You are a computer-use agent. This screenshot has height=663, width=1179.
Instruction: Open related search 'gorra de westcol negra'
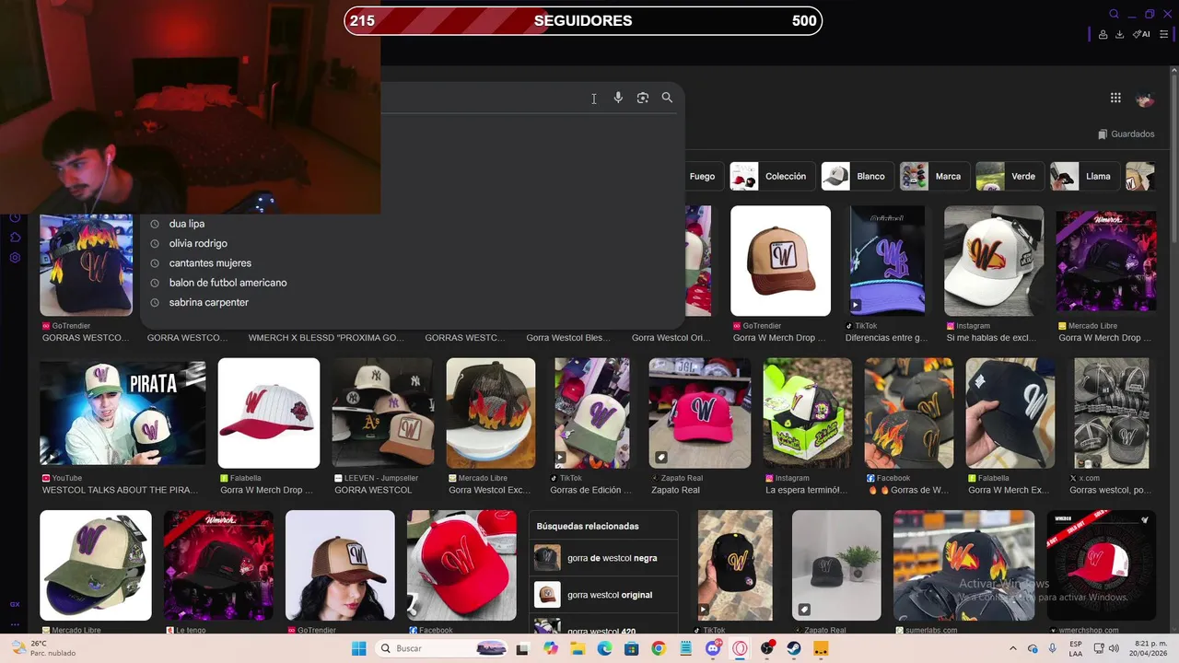pyautogui.click(x=604, y=558)
